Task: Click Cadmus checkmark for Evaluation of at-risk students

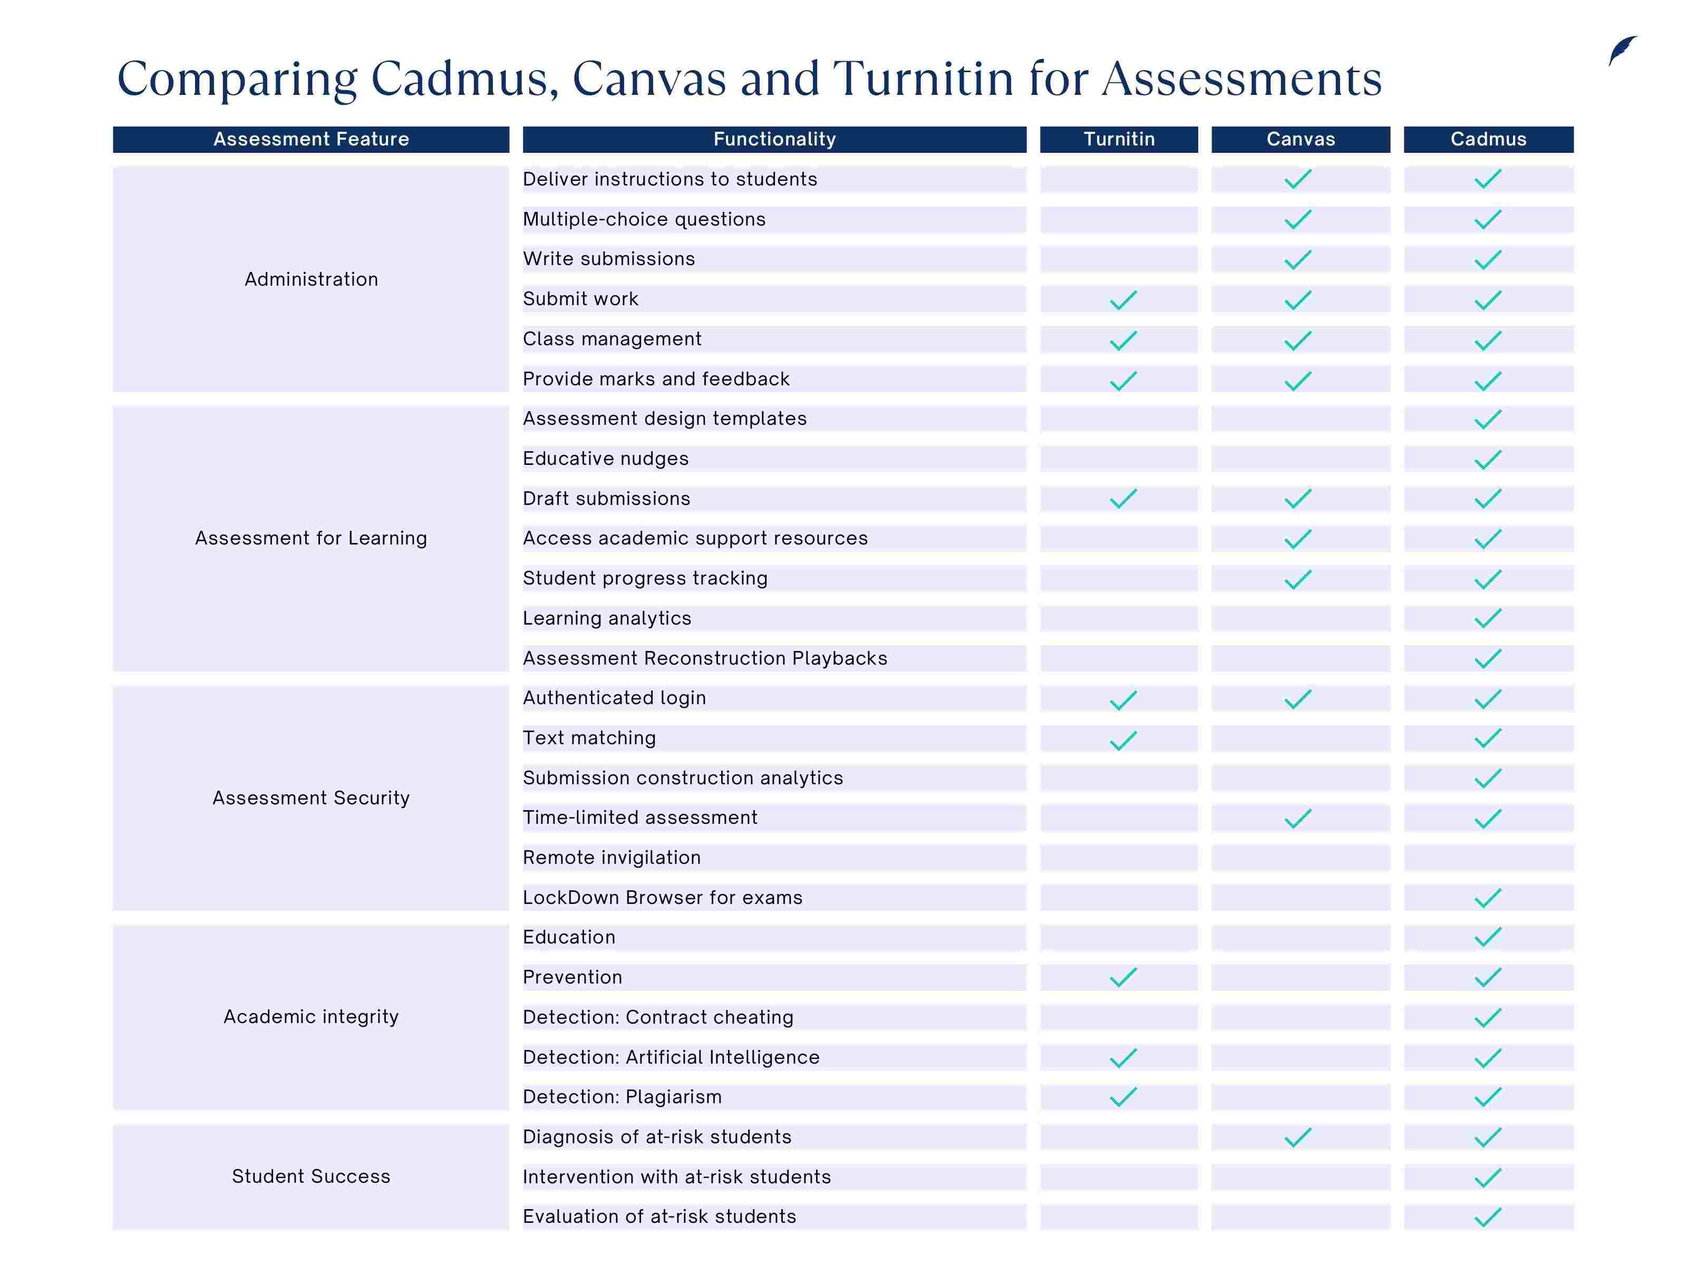Action: (x=1488, y=1217)
